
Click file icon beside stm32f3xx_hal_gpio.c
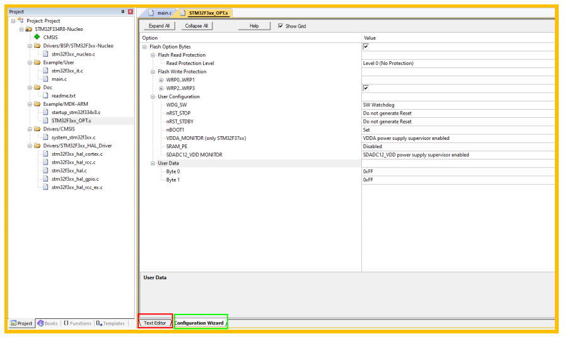pyautogui.click(x=45, y=178)
